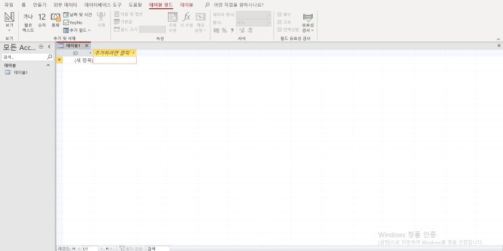Go to the last record button
This screenshot has width=503, height=251.
(x=107, y=248)
